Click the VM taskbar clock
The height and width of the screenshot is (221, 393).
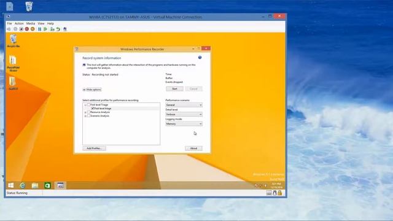coord(276,185)
